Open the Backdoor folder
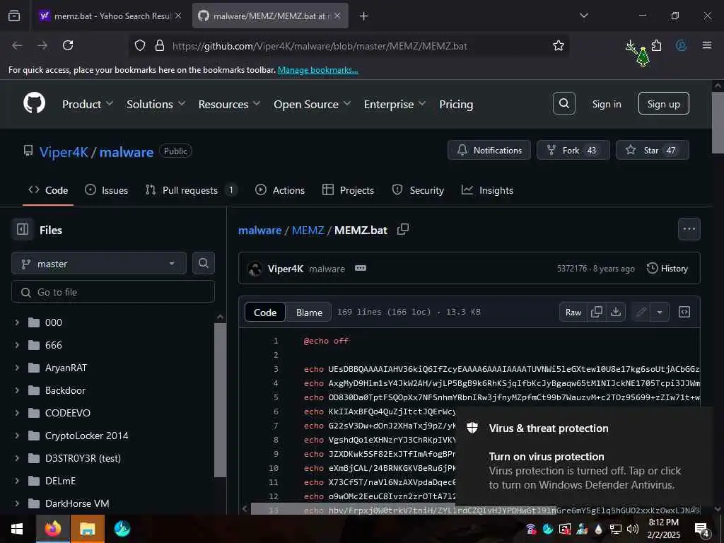Image resolution: width=724 pixels, height=543 pixels. pos(65,390)
